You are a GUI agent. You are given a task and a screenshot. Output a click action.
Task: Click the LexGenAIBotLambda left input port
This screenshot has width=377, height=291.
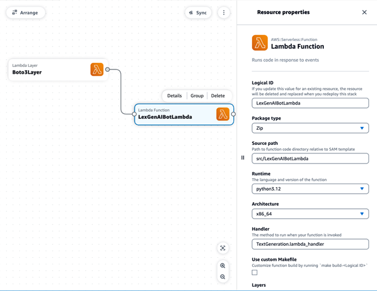click(134, 114)
